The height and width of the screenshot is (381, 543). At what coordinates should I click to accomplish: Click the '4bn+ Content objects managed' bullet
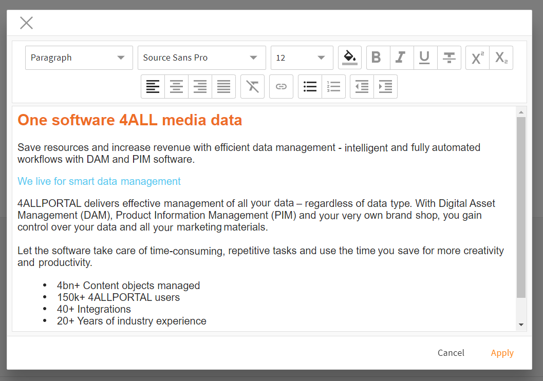coord(128,285)
